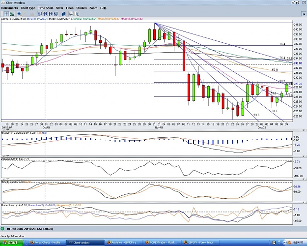Close the RSI study panel

(x=304, y=179)
